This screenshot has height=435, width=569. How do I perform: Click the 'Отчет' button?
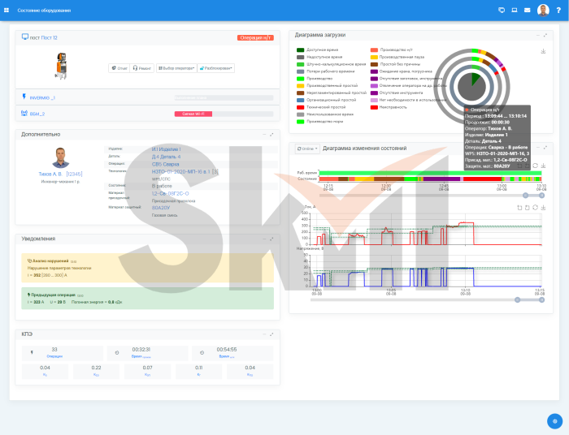(x=119, y=68)
